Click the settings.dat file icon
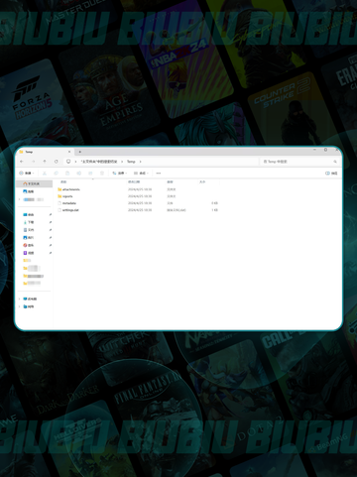The width and height of the screenshot is (357, 477). pos(59,210)
